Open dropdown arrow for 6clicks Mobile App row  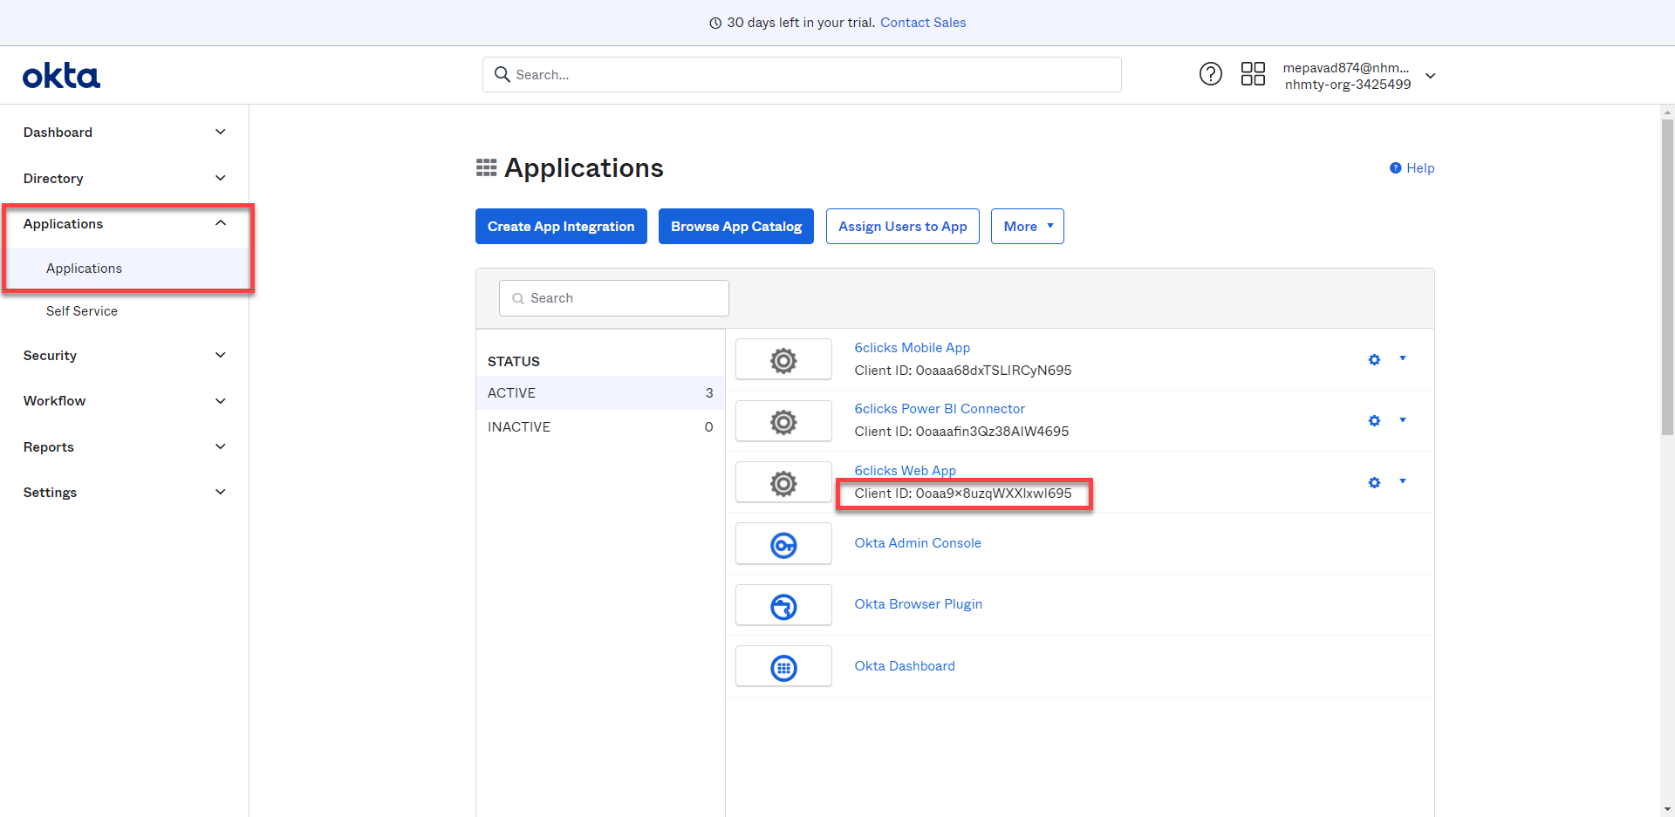coord(1403,358)
